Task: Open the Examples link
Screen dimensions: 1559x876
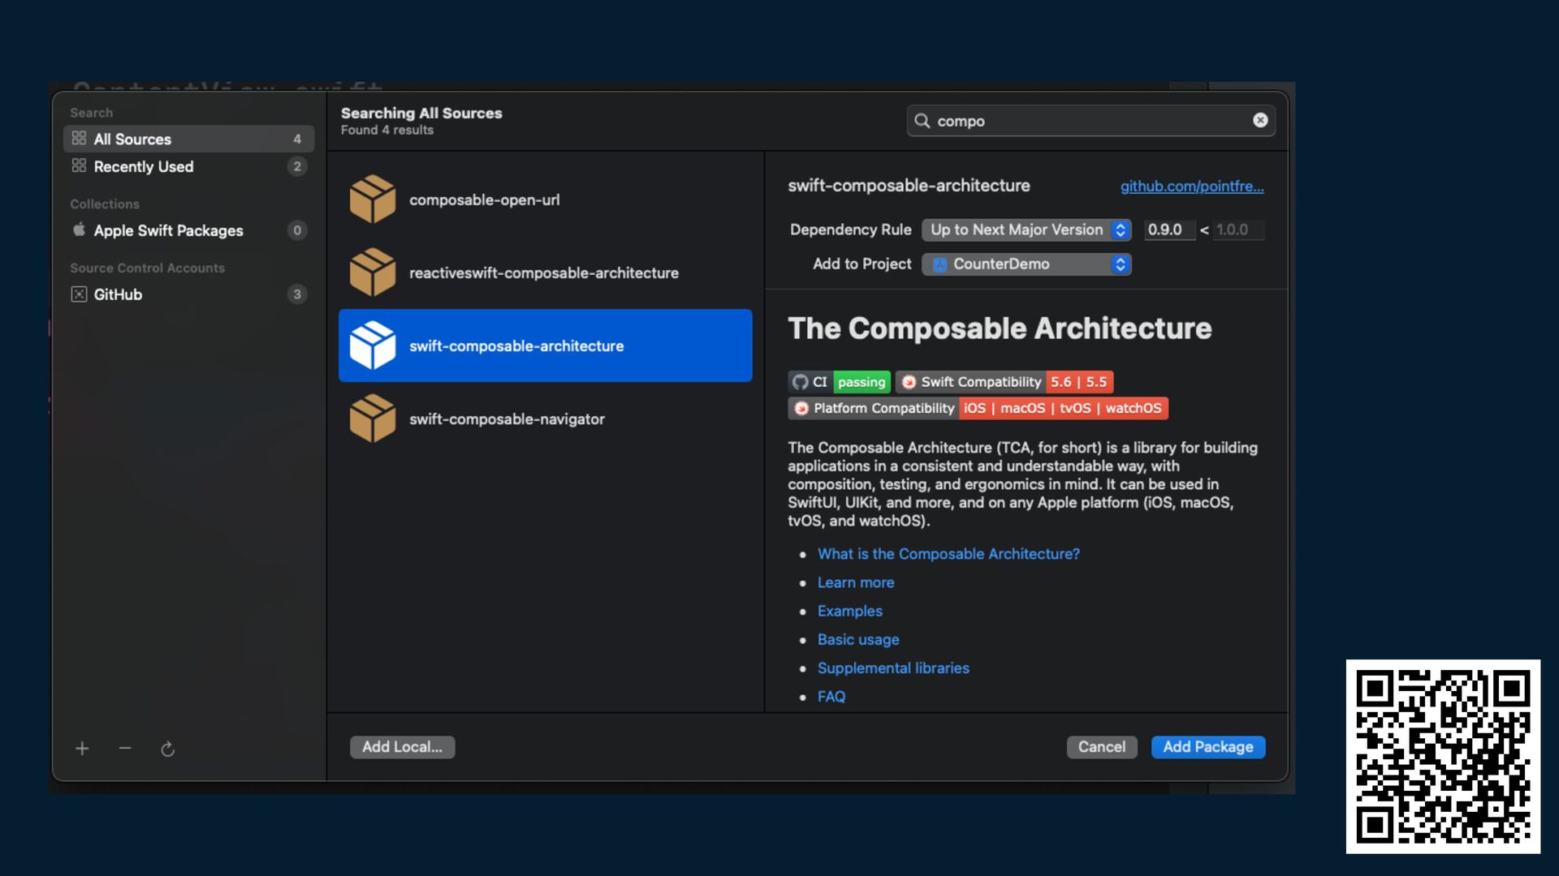Action: coord(849,611)
